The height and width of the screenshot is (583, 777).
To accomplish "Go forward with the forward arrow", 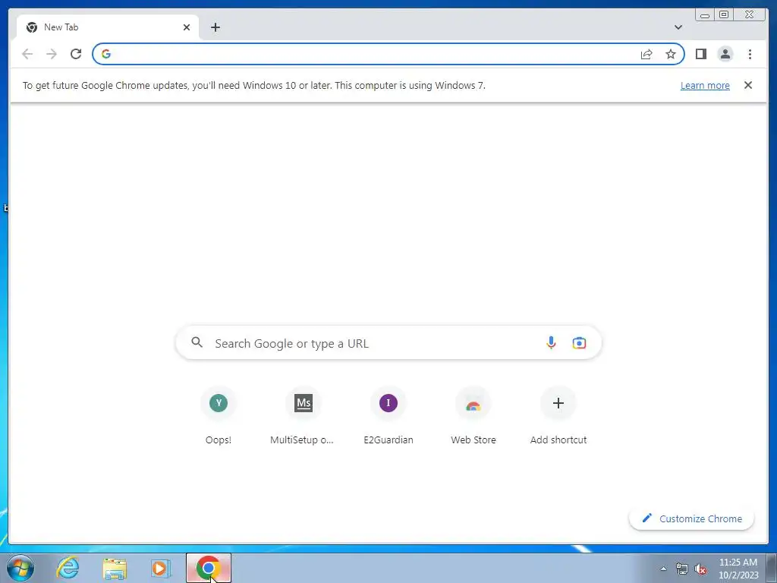I will [x=52, y=54].
